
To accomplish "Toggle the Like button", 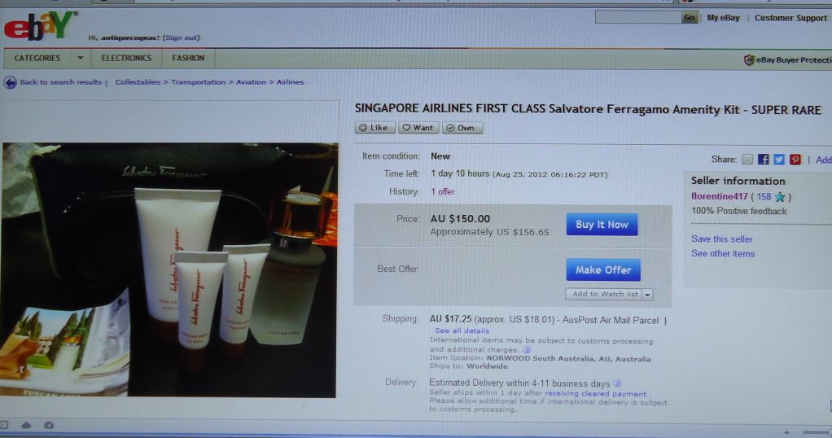I will coord(374,128).
